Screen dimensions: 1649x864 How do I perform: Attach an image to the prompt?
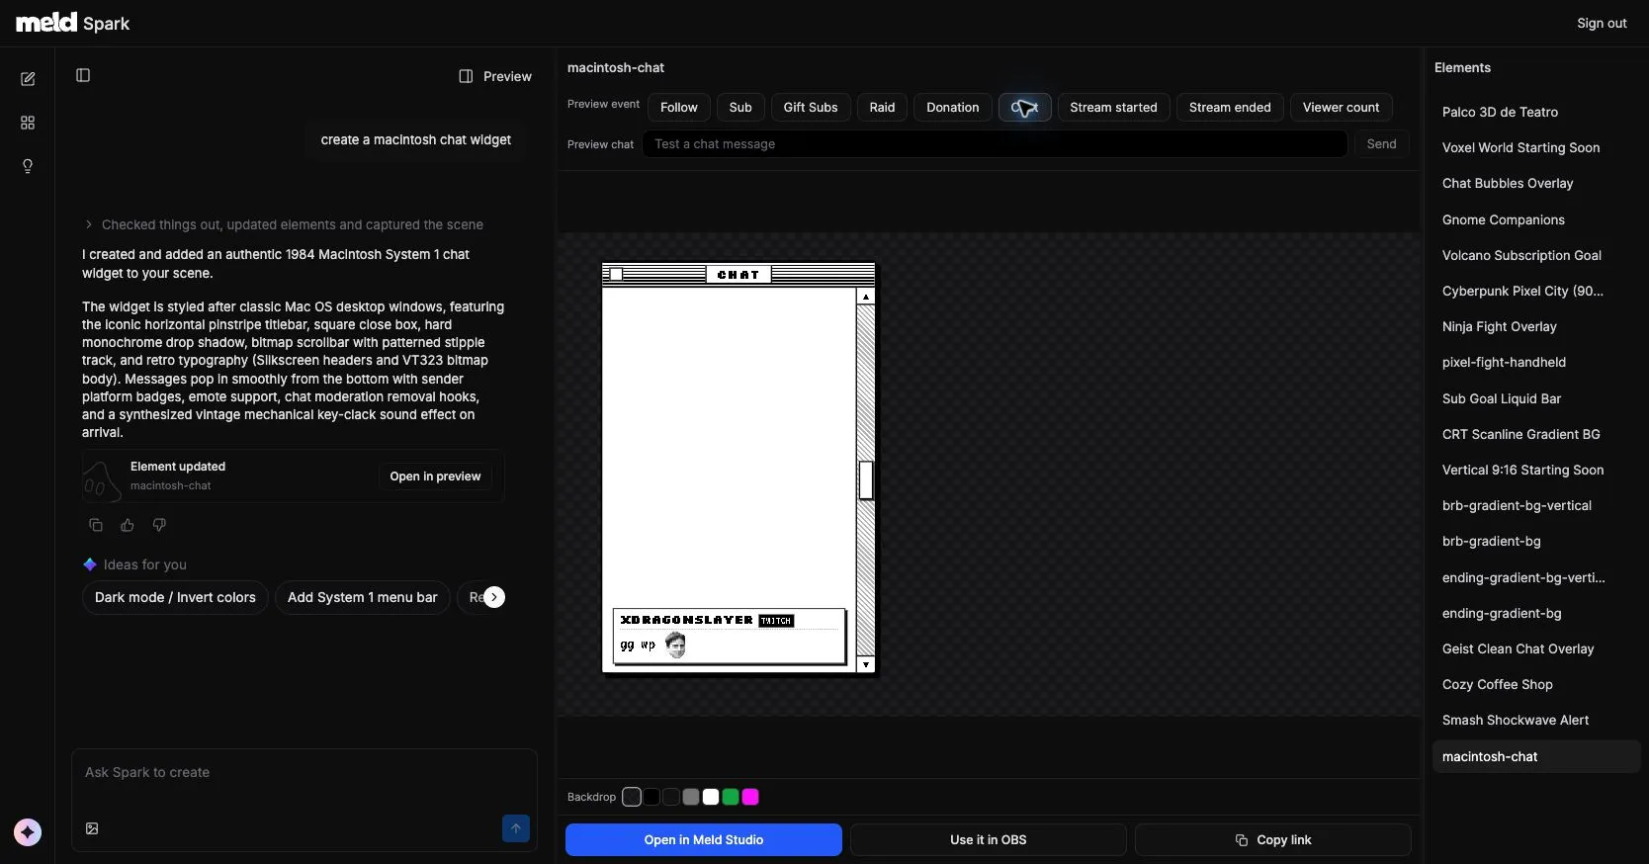[92, 828]
